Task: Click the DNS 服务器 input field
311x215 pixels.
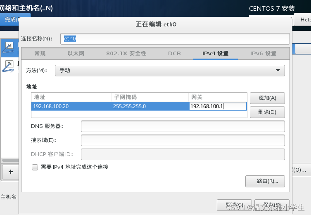Action: point(183,126)
